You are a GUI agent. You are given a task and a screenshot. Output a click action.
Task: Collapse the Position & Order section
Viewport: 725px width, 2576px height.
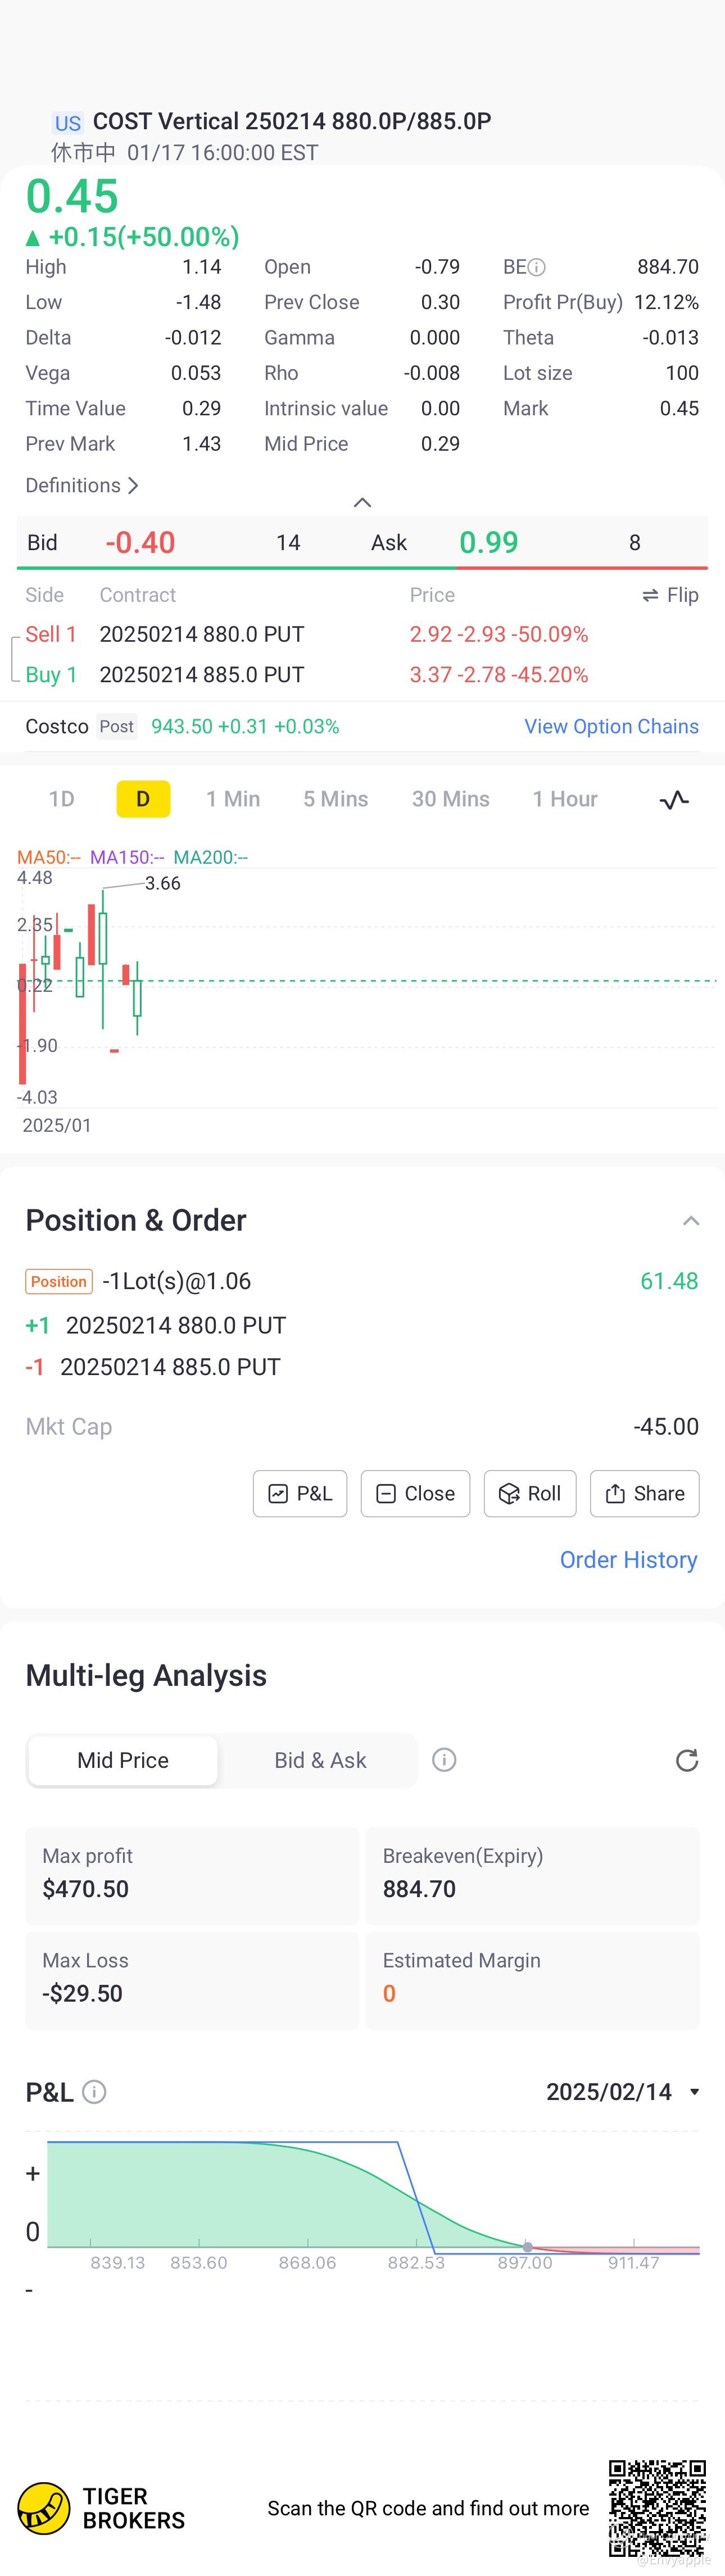pos(690,1221)
